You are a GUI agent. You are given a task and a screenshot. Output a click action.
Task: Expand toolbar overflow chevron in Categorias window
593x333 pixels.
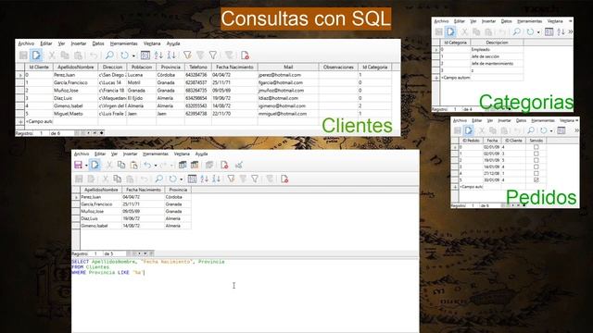point(571,32)
